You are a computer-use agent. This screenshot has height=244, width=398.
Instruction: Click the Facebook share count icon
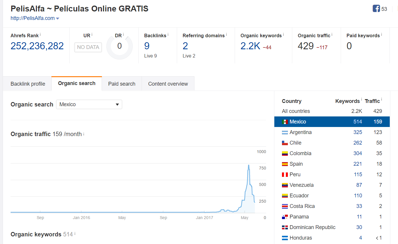(x=376, y=9)
